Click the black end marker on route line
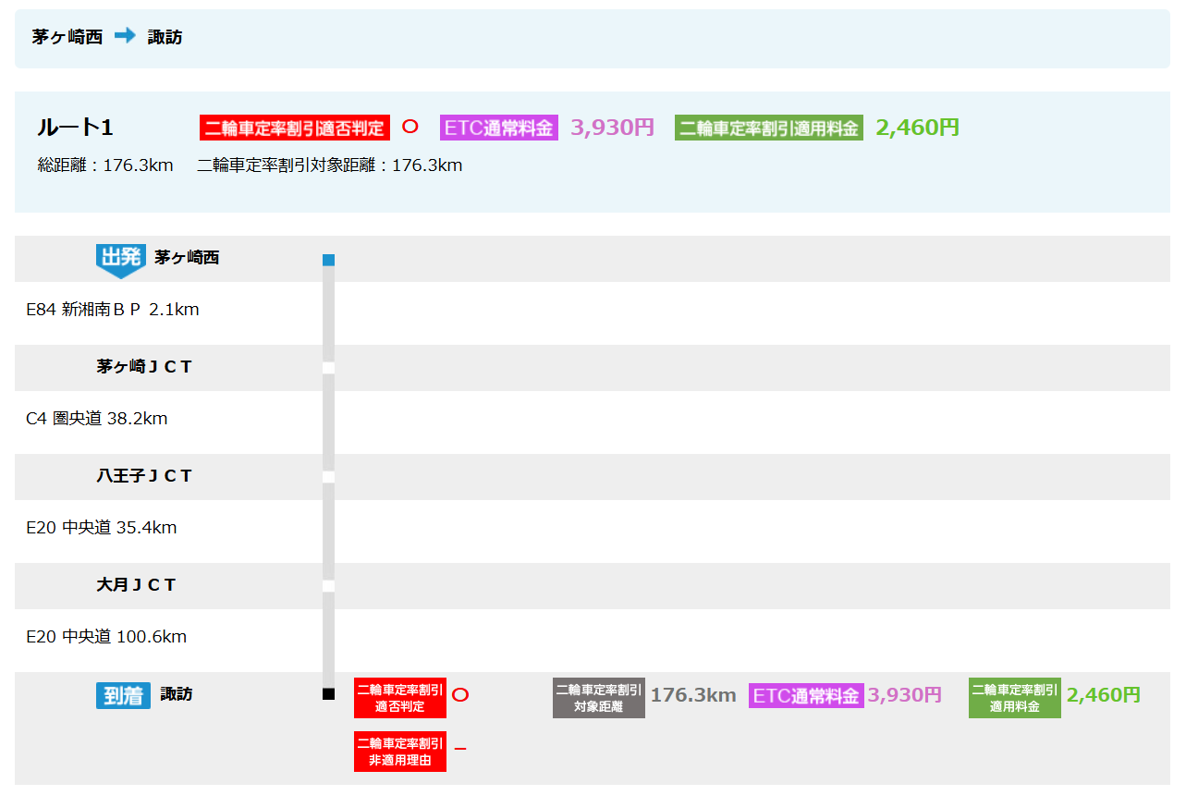The image size is (1186, 795). click(328, 694)
